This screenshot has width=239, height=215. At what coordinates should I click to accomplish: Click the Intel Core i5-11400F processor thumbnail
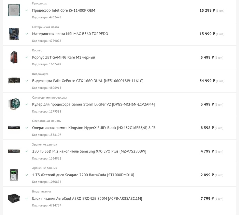pyautogui.click(x=14, y=10)
